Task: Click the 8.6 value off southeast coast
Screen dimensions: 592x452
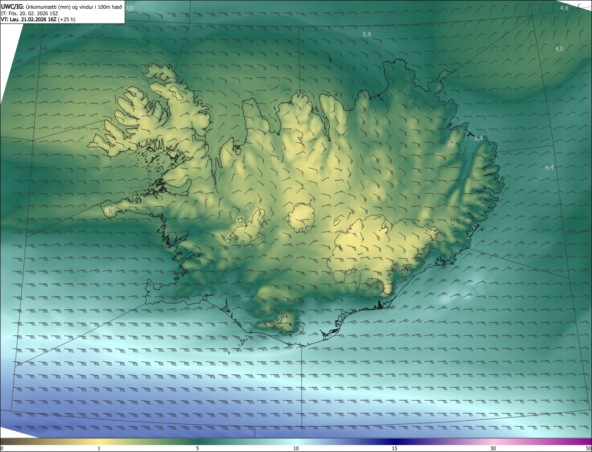Action: [x=446, y=299]
